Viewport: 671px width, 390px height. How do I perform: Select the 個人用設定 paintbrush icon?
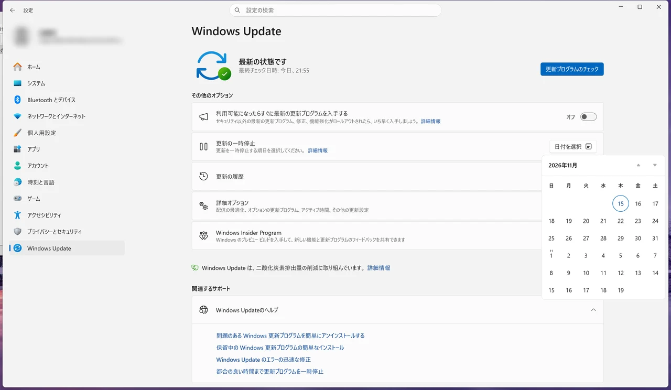point(17,133)
